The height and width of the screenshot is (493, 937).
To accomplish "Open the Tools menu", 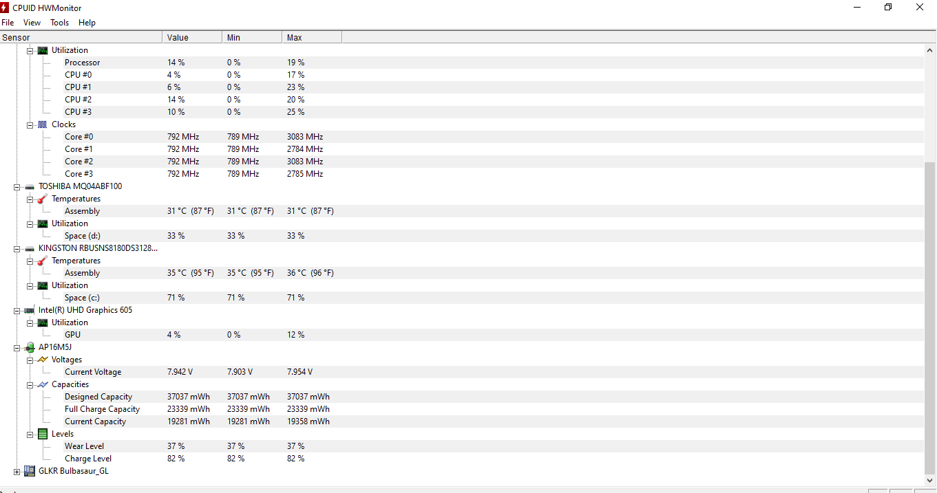I will pyautogui.click(x=60, y=23).
